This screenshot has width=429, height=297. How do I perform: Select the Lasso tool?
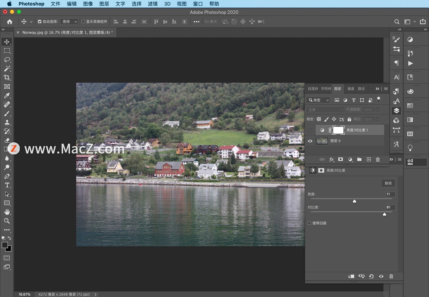point(7,60)
